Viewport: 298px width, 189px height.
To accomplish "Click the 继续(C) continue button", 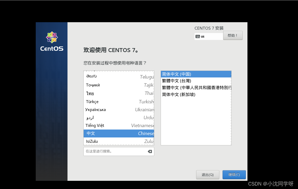I will 234,174.
